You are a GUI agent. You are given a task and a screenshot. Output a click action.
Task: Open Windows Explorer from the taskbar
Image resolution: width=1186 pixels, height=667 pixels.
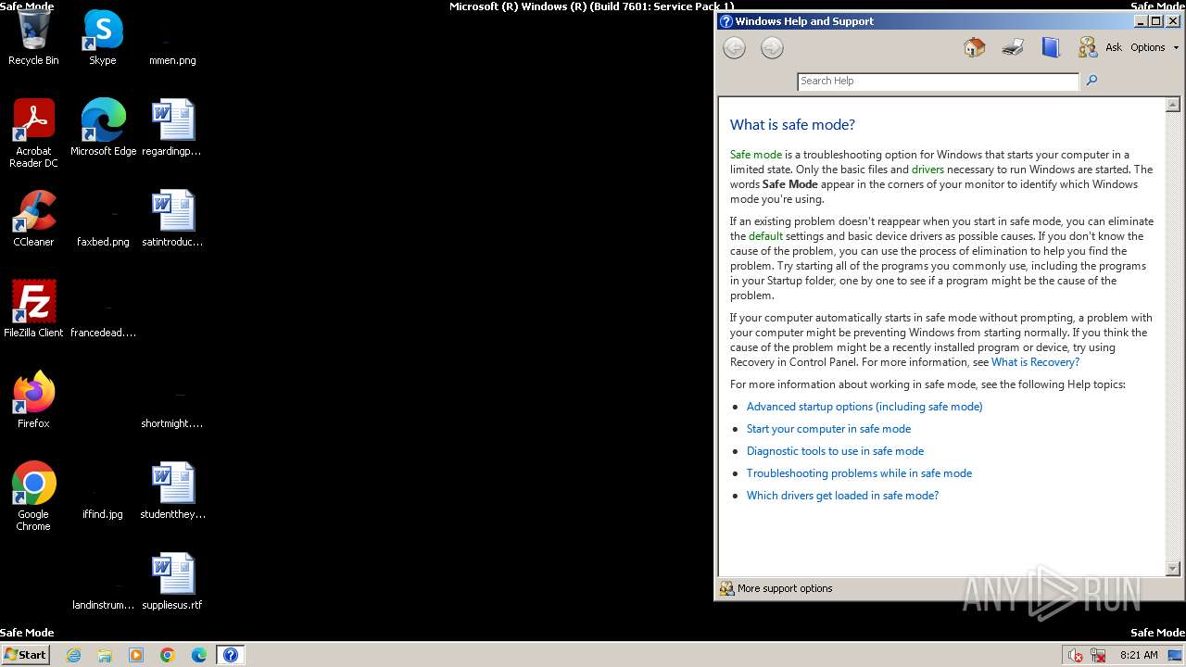click(105, 655)
